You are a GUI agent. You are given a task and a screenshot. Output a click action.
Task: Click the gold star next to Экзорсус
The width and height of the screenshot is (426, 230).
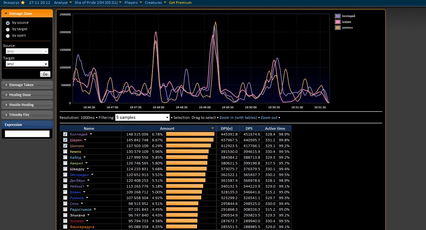23,3
